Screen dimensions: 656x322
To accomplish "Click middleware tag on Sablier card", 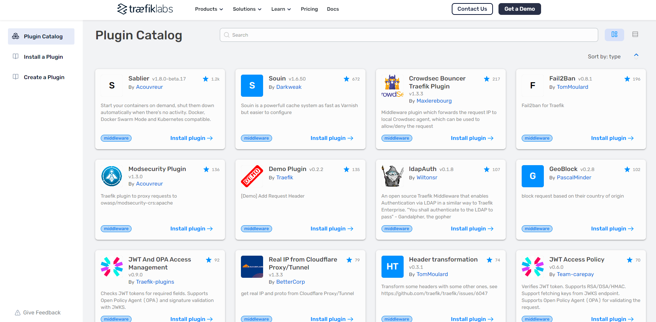I will [116, 138].
